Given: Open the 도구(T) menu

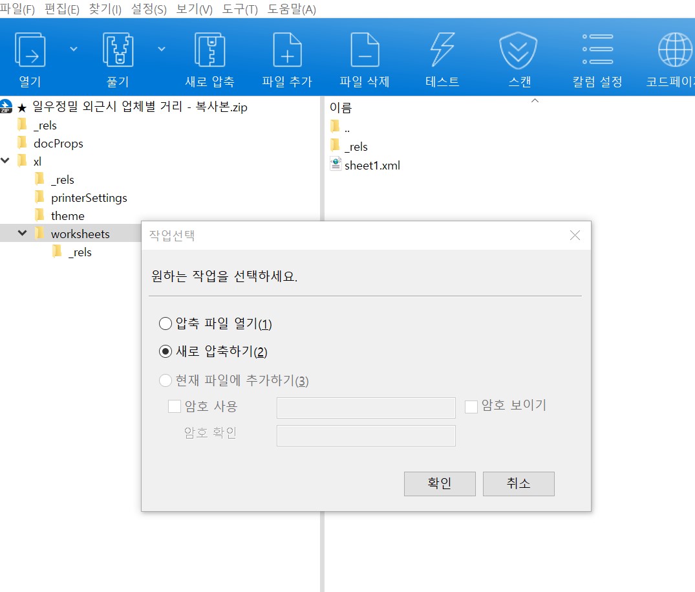Looking at the screenshot, I should (x=239, y=9).
